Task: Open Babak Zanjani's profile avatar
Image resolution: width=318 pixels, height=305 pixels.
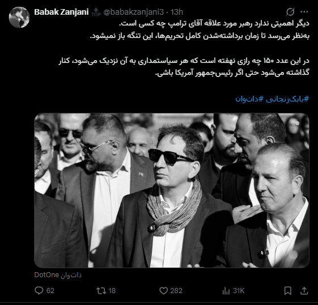Action: (19, 17)
